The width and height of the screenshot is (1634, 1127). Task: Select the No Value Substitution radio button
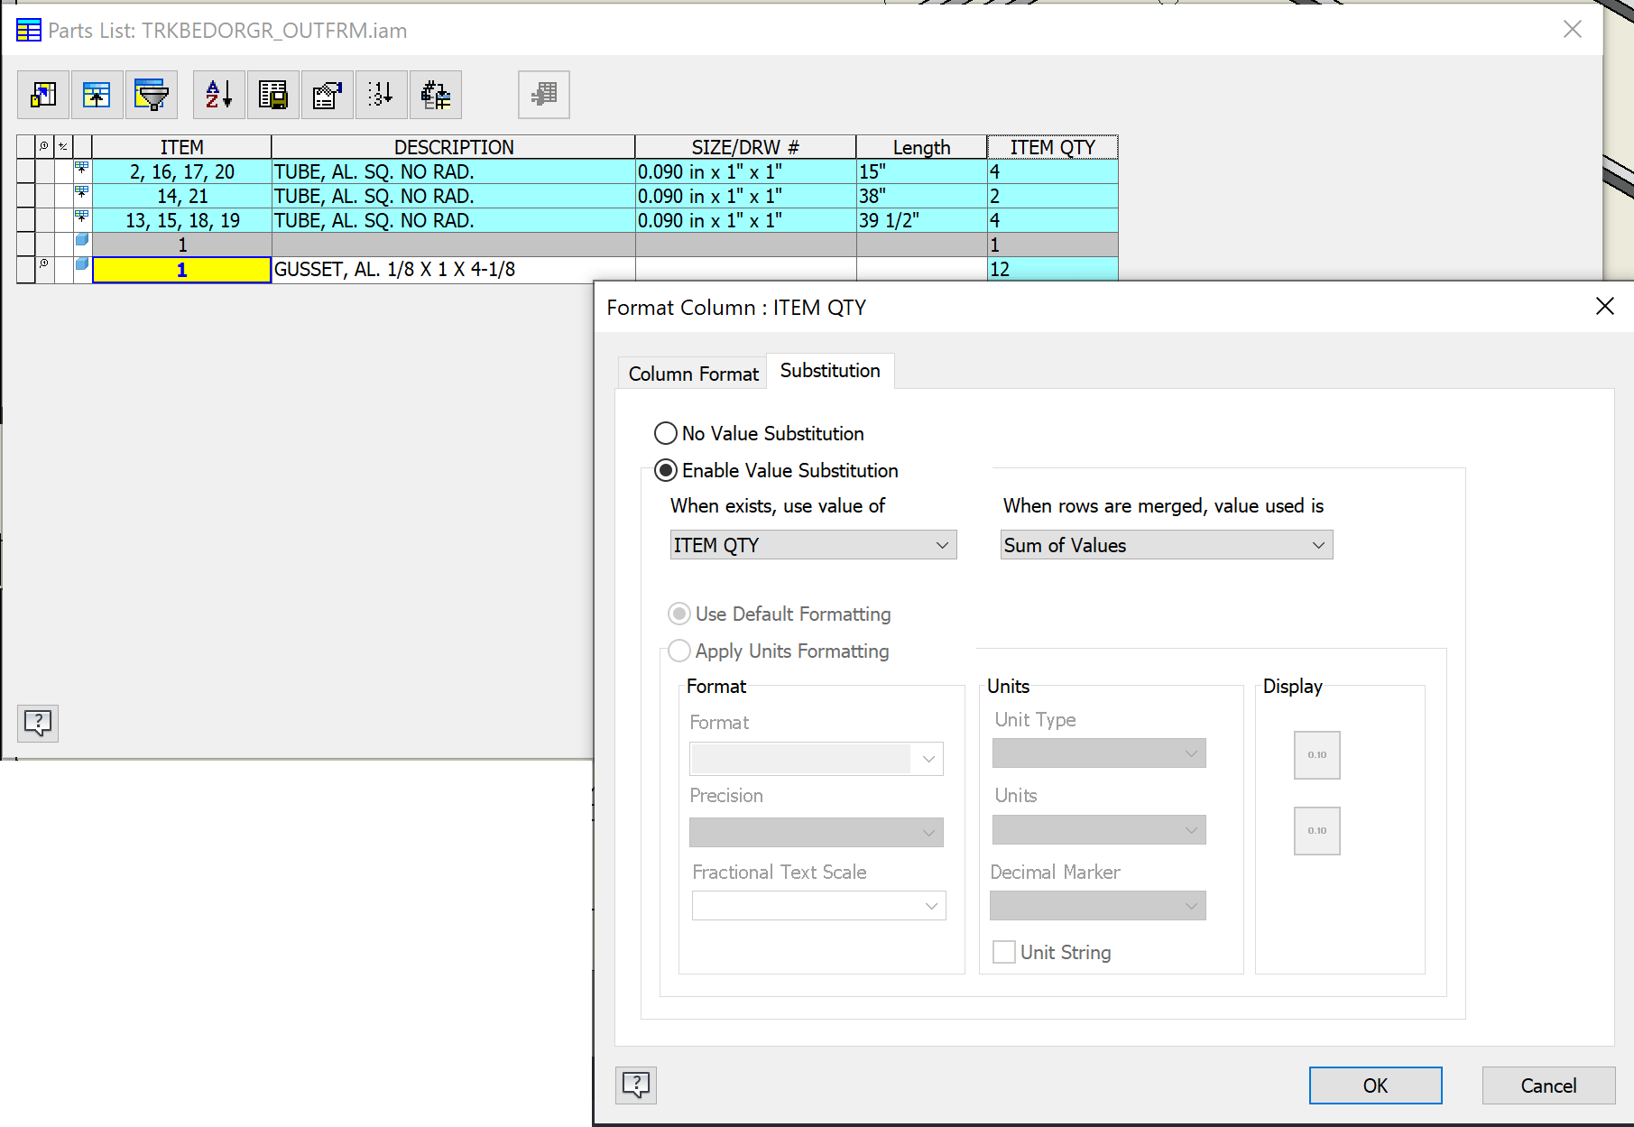(x=665, y=433)
